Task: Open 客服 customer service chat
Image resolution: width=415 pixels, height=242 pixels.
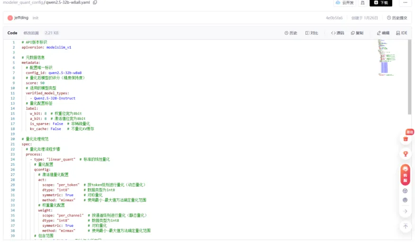Action: pos(405,175)
